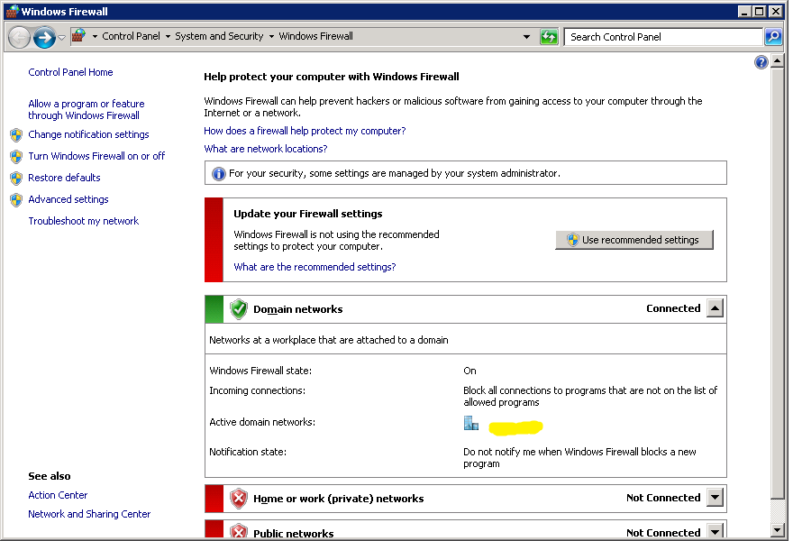Screen dimensions: 793x541
Task: Open the dropdown arrow after System and Security
Action: [x=271, y=36]
